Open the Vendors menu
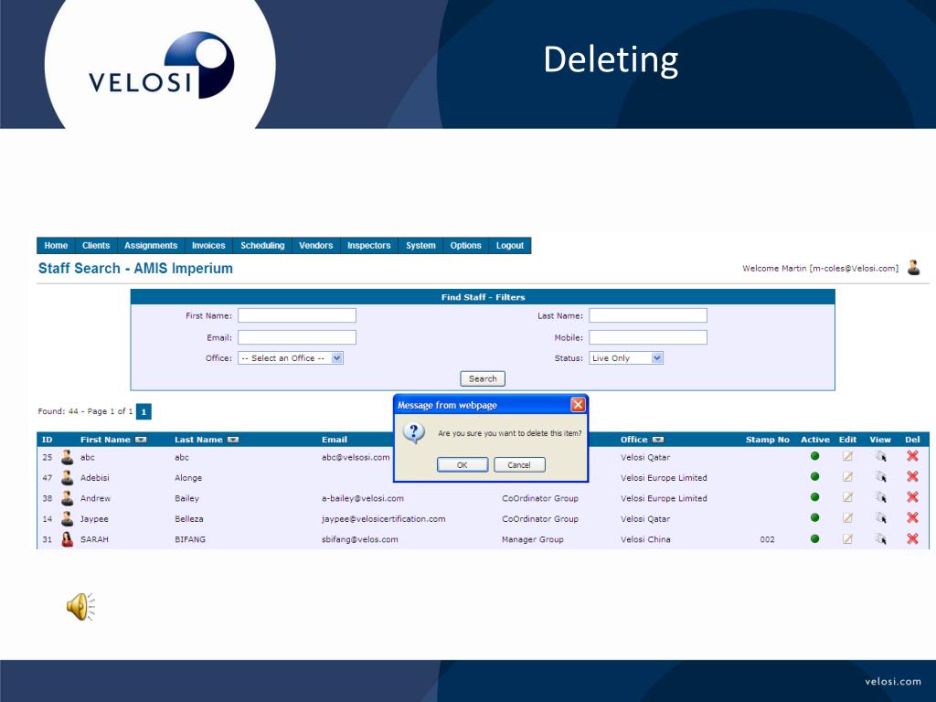The height and width of the screenshot is (702, 936). click(315, 245)
